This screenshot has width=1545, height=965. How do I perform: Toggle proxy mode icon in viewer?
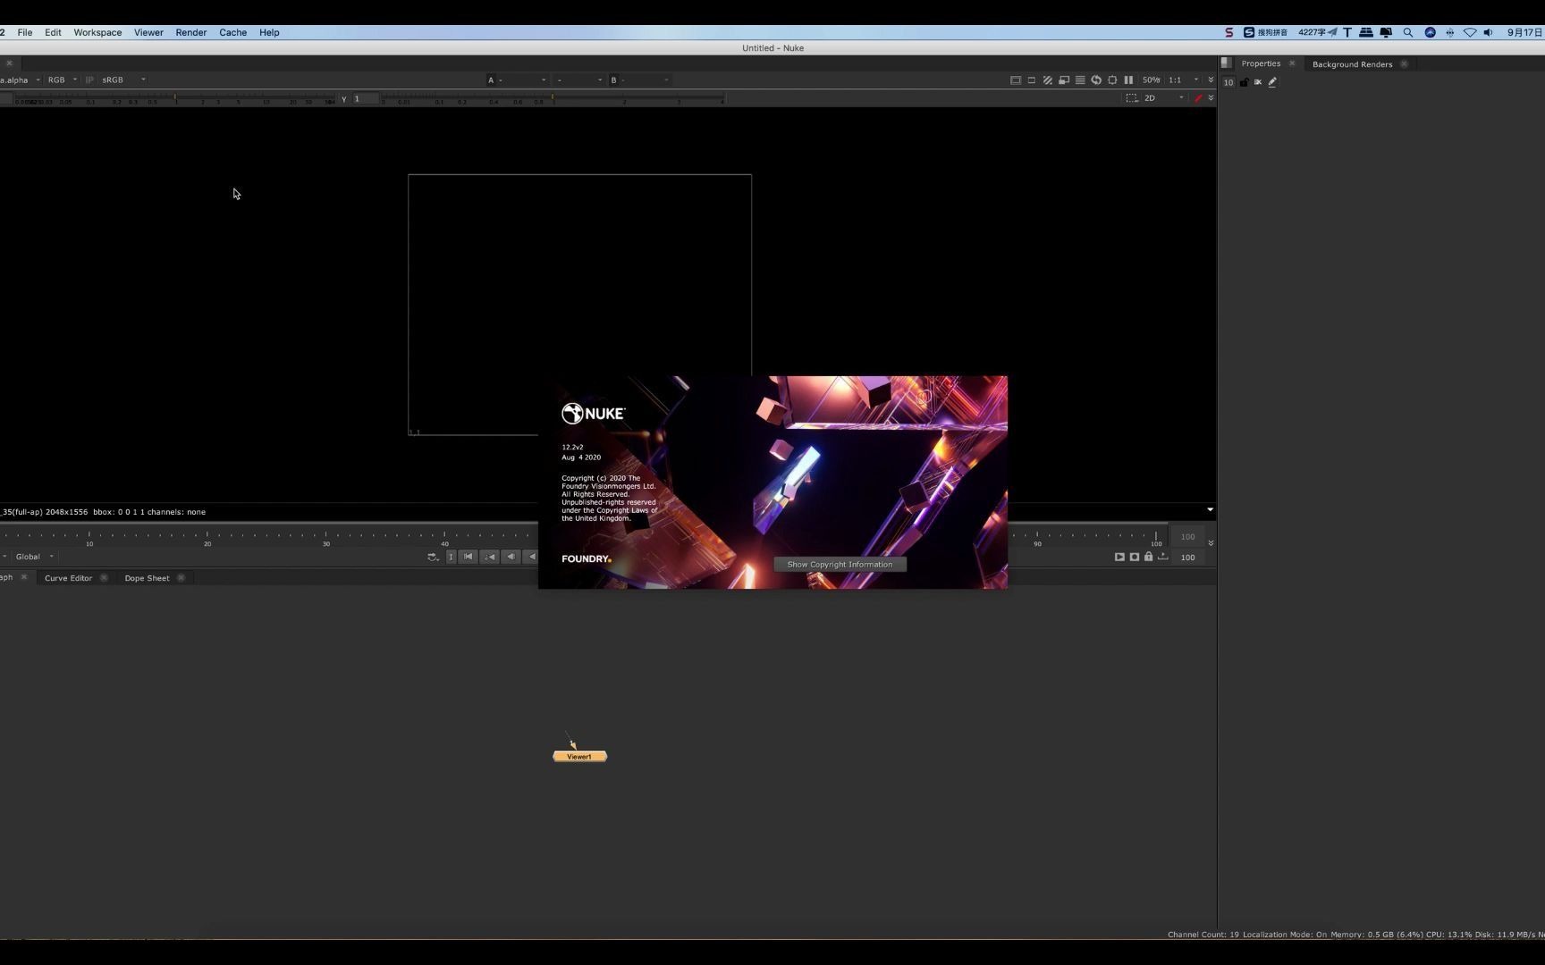click(x=1064, y=80)
